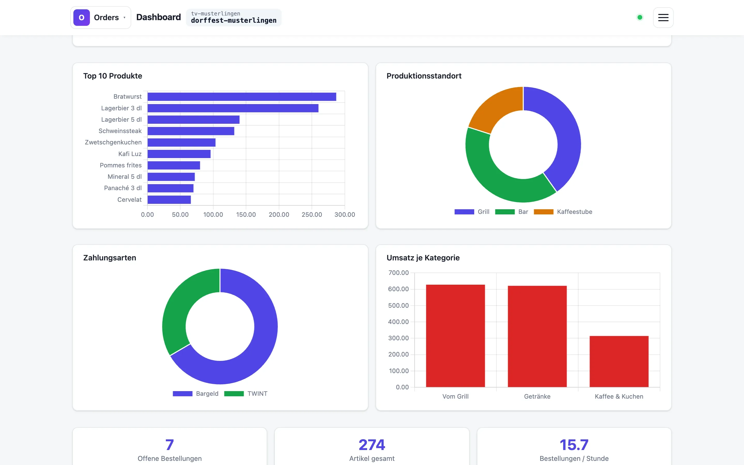This screenshot has width=744, height=465.
Task: Click the purple Orders app icon
Action: click(x=81, y=18)
